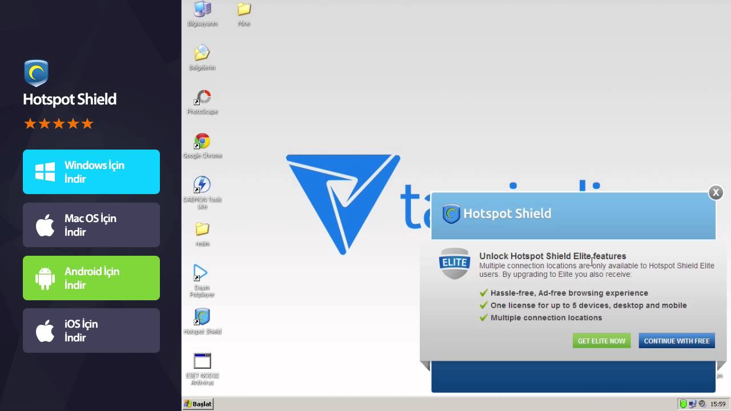The image size is (731, 411).
Task: Click Mac OS İçin İndir button
Action: (91, 225)
